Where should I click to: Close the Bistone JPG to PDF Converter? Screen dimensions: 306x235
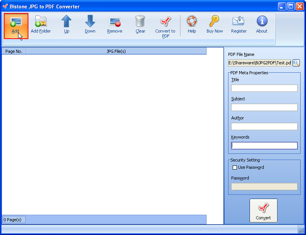point(299,7)
